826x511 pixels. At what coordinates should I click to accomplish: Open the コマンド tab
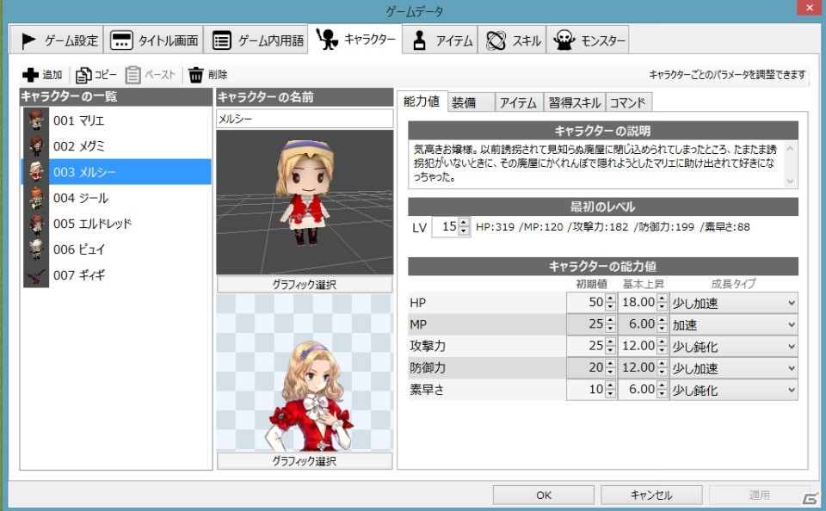point(628,102)
